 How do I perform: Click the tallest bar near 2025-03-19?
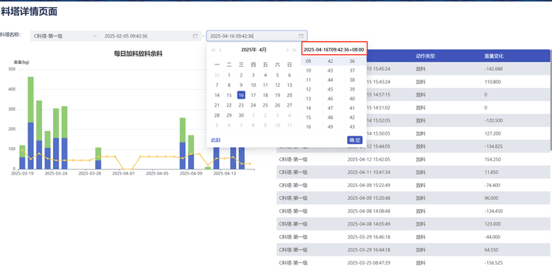(31, 122)
